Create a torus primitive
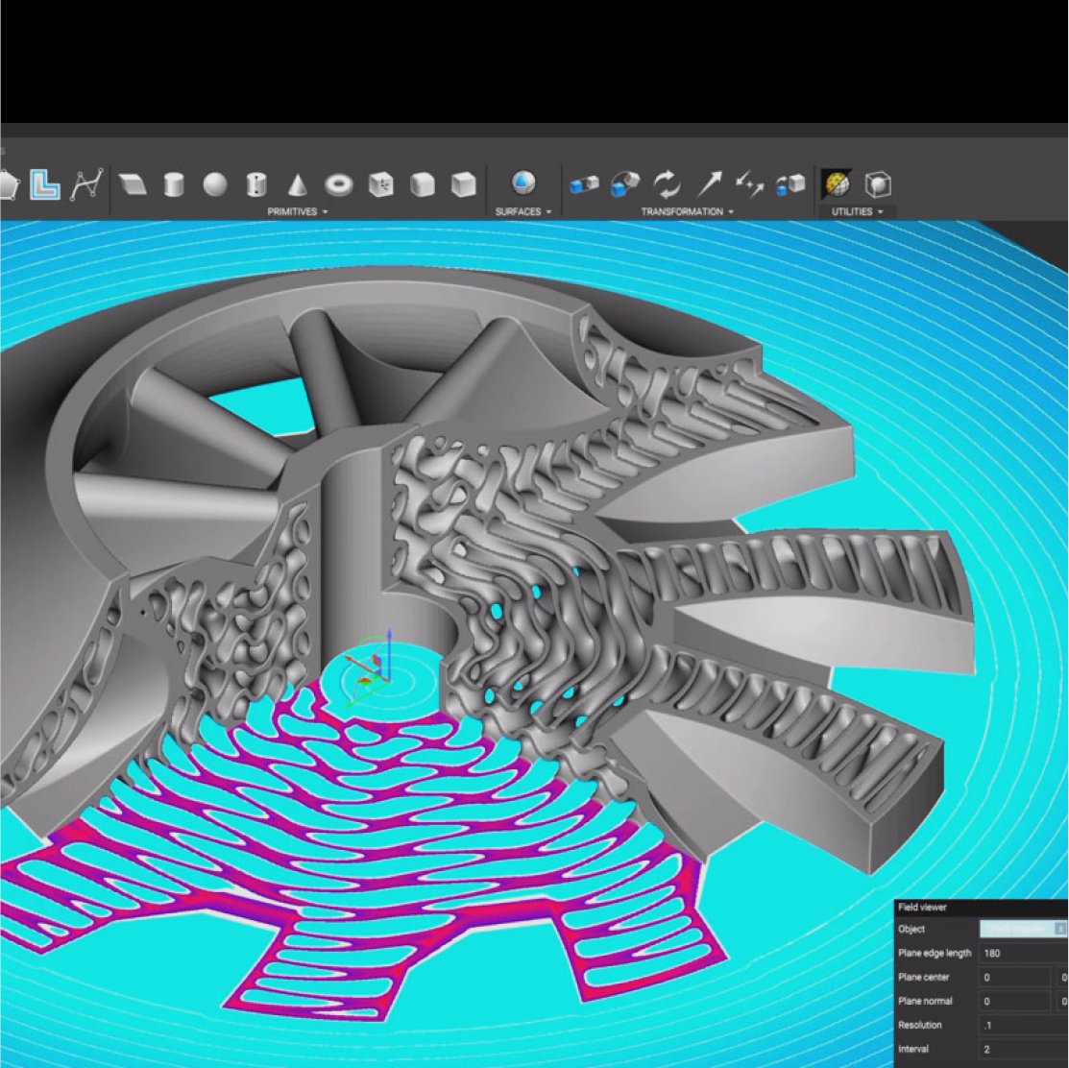 click(x=339, y=184)
